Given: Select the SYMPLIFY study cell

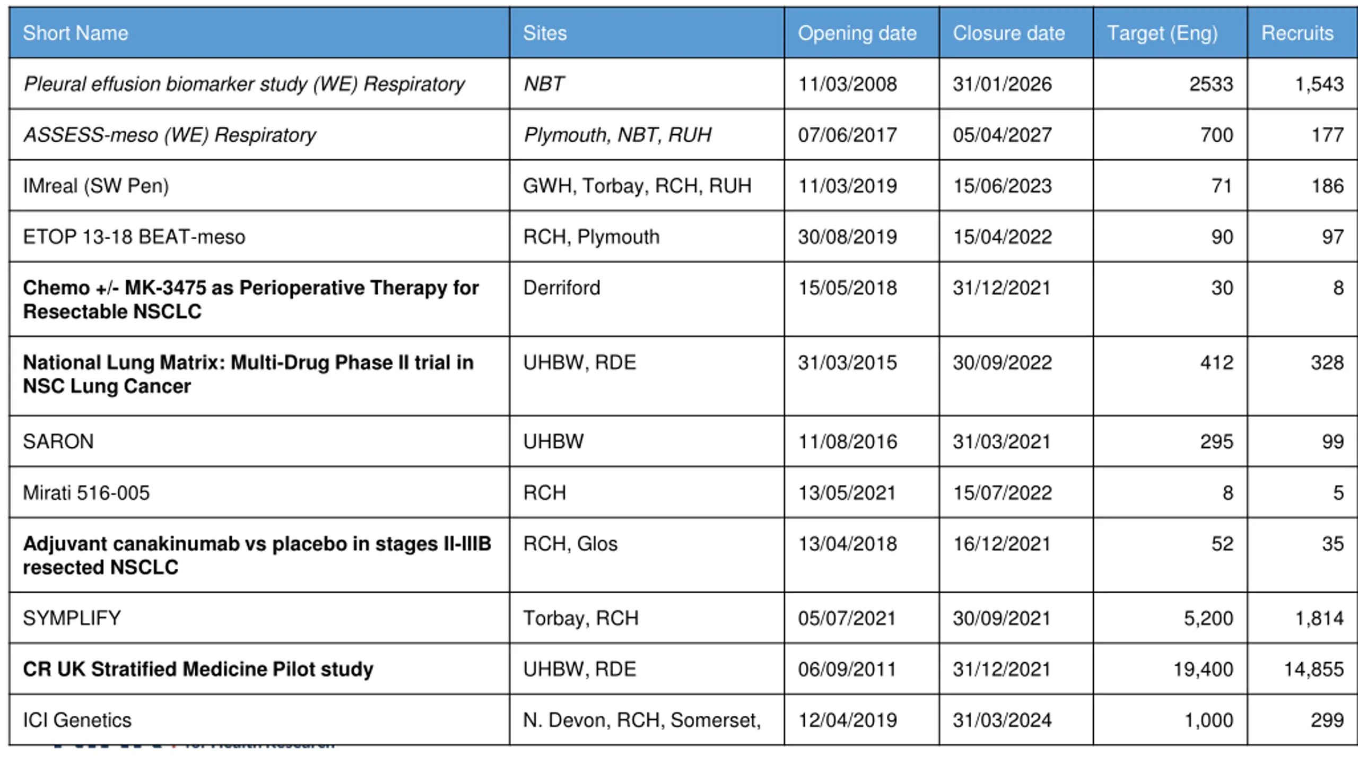Looking at the screenshot, I should [260, 618].
